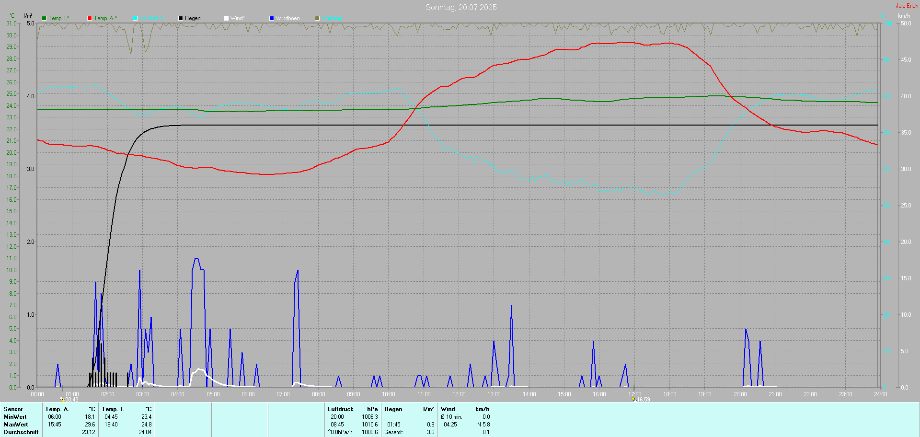Click the chart title 'Sonntag, 20.07.2025'
The width and height of the screenshot is (920, 437).
coord(461,7)
